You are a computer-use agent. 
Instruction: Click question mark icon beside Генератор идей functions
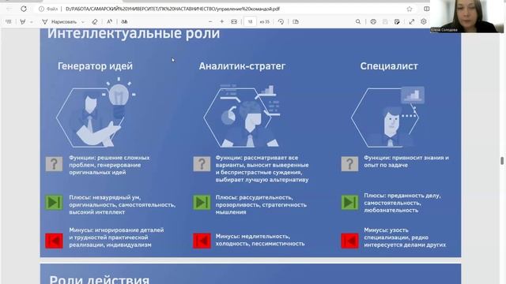pos(54,164)
